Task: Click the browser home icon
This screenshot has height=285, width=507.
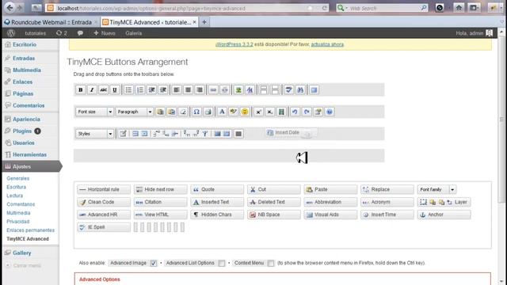Action: (459, 8)
